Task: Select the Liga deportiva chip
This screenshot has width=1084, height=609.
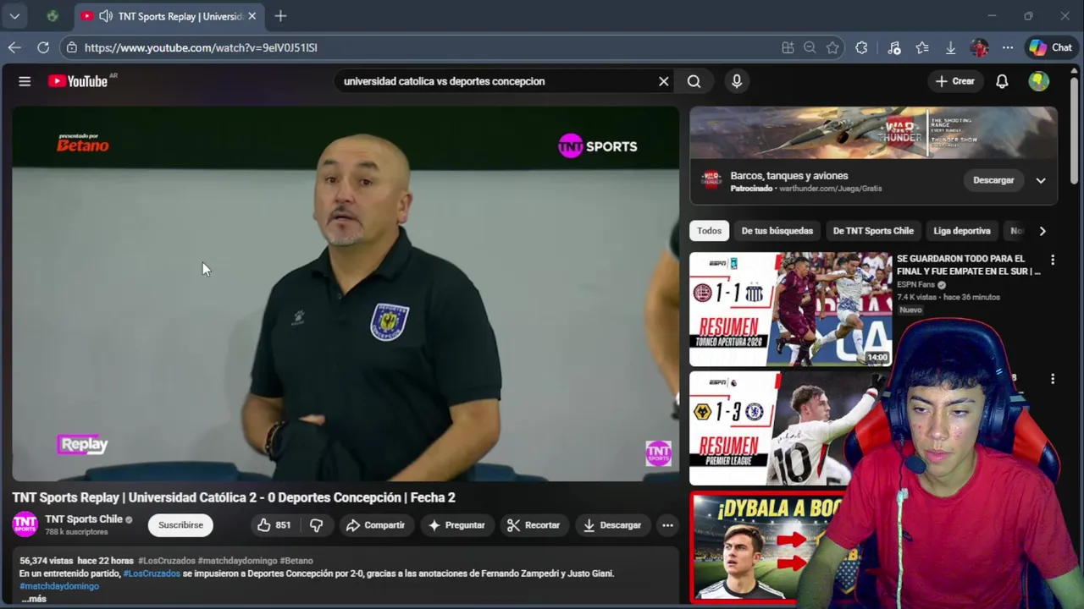Action: pos(962,231)
